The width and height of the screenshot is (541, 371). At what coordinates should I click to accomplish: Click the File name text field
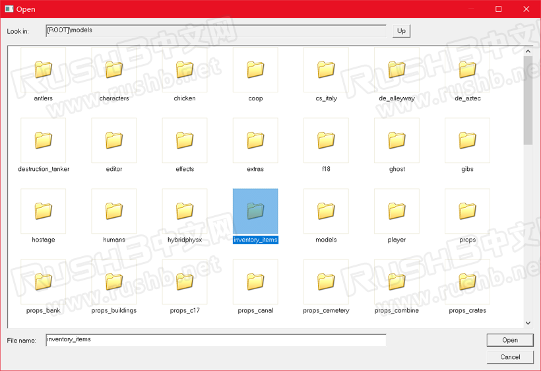click(216, 339)
